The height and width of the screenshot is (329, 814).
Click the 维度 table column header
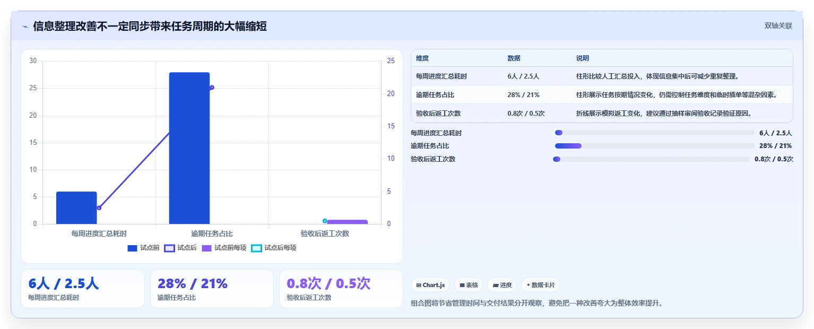tap(422, 58)
